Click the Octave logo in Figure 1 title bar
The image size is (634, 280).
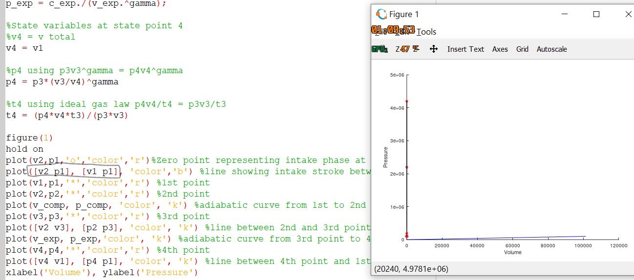click(381, 14)
